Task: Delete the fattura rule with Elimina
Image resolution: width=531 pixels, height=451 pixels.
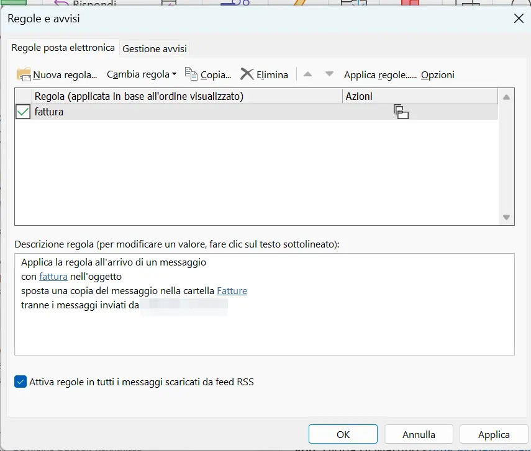Action: (x=265, y=74)
